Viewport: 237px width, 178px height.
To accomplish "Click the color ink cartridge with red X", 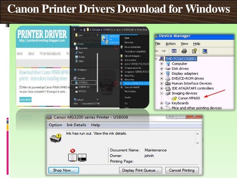I will [x=72, y=156].
